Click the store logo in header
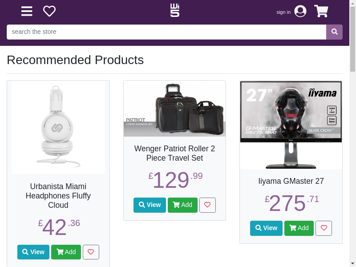The height and width of the screenshot is (267, 356). pyautogui.click(x=175, y=10)
